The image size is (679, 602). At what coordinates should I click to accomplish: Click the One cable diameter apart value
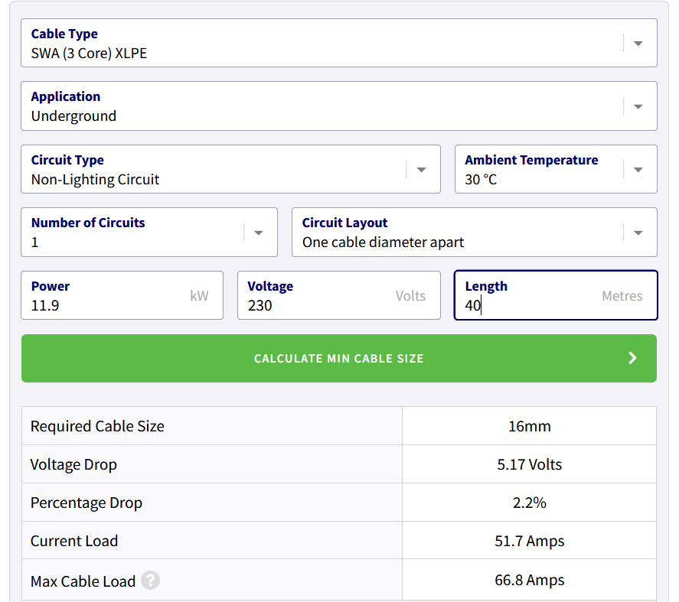click(x=383, y=242)
